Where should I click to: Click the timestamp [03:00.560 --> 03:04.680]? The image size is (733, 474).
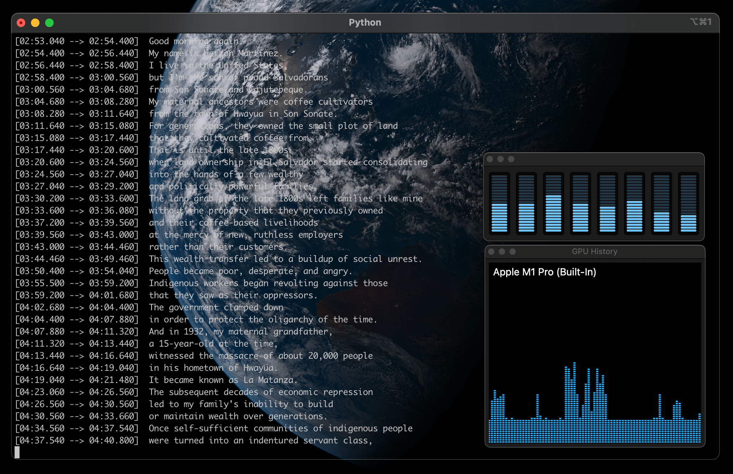coord(76,90)
